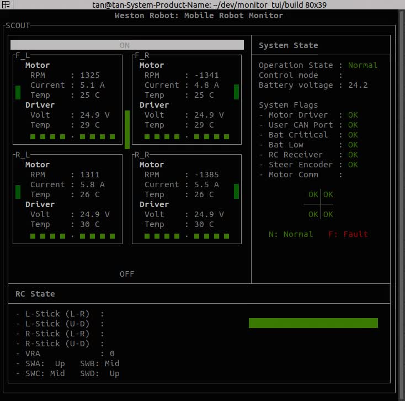Screen dimensions: 405x401
Task: Click the F_L driver volt 24.9 V
Action: (x=94, y=115)
